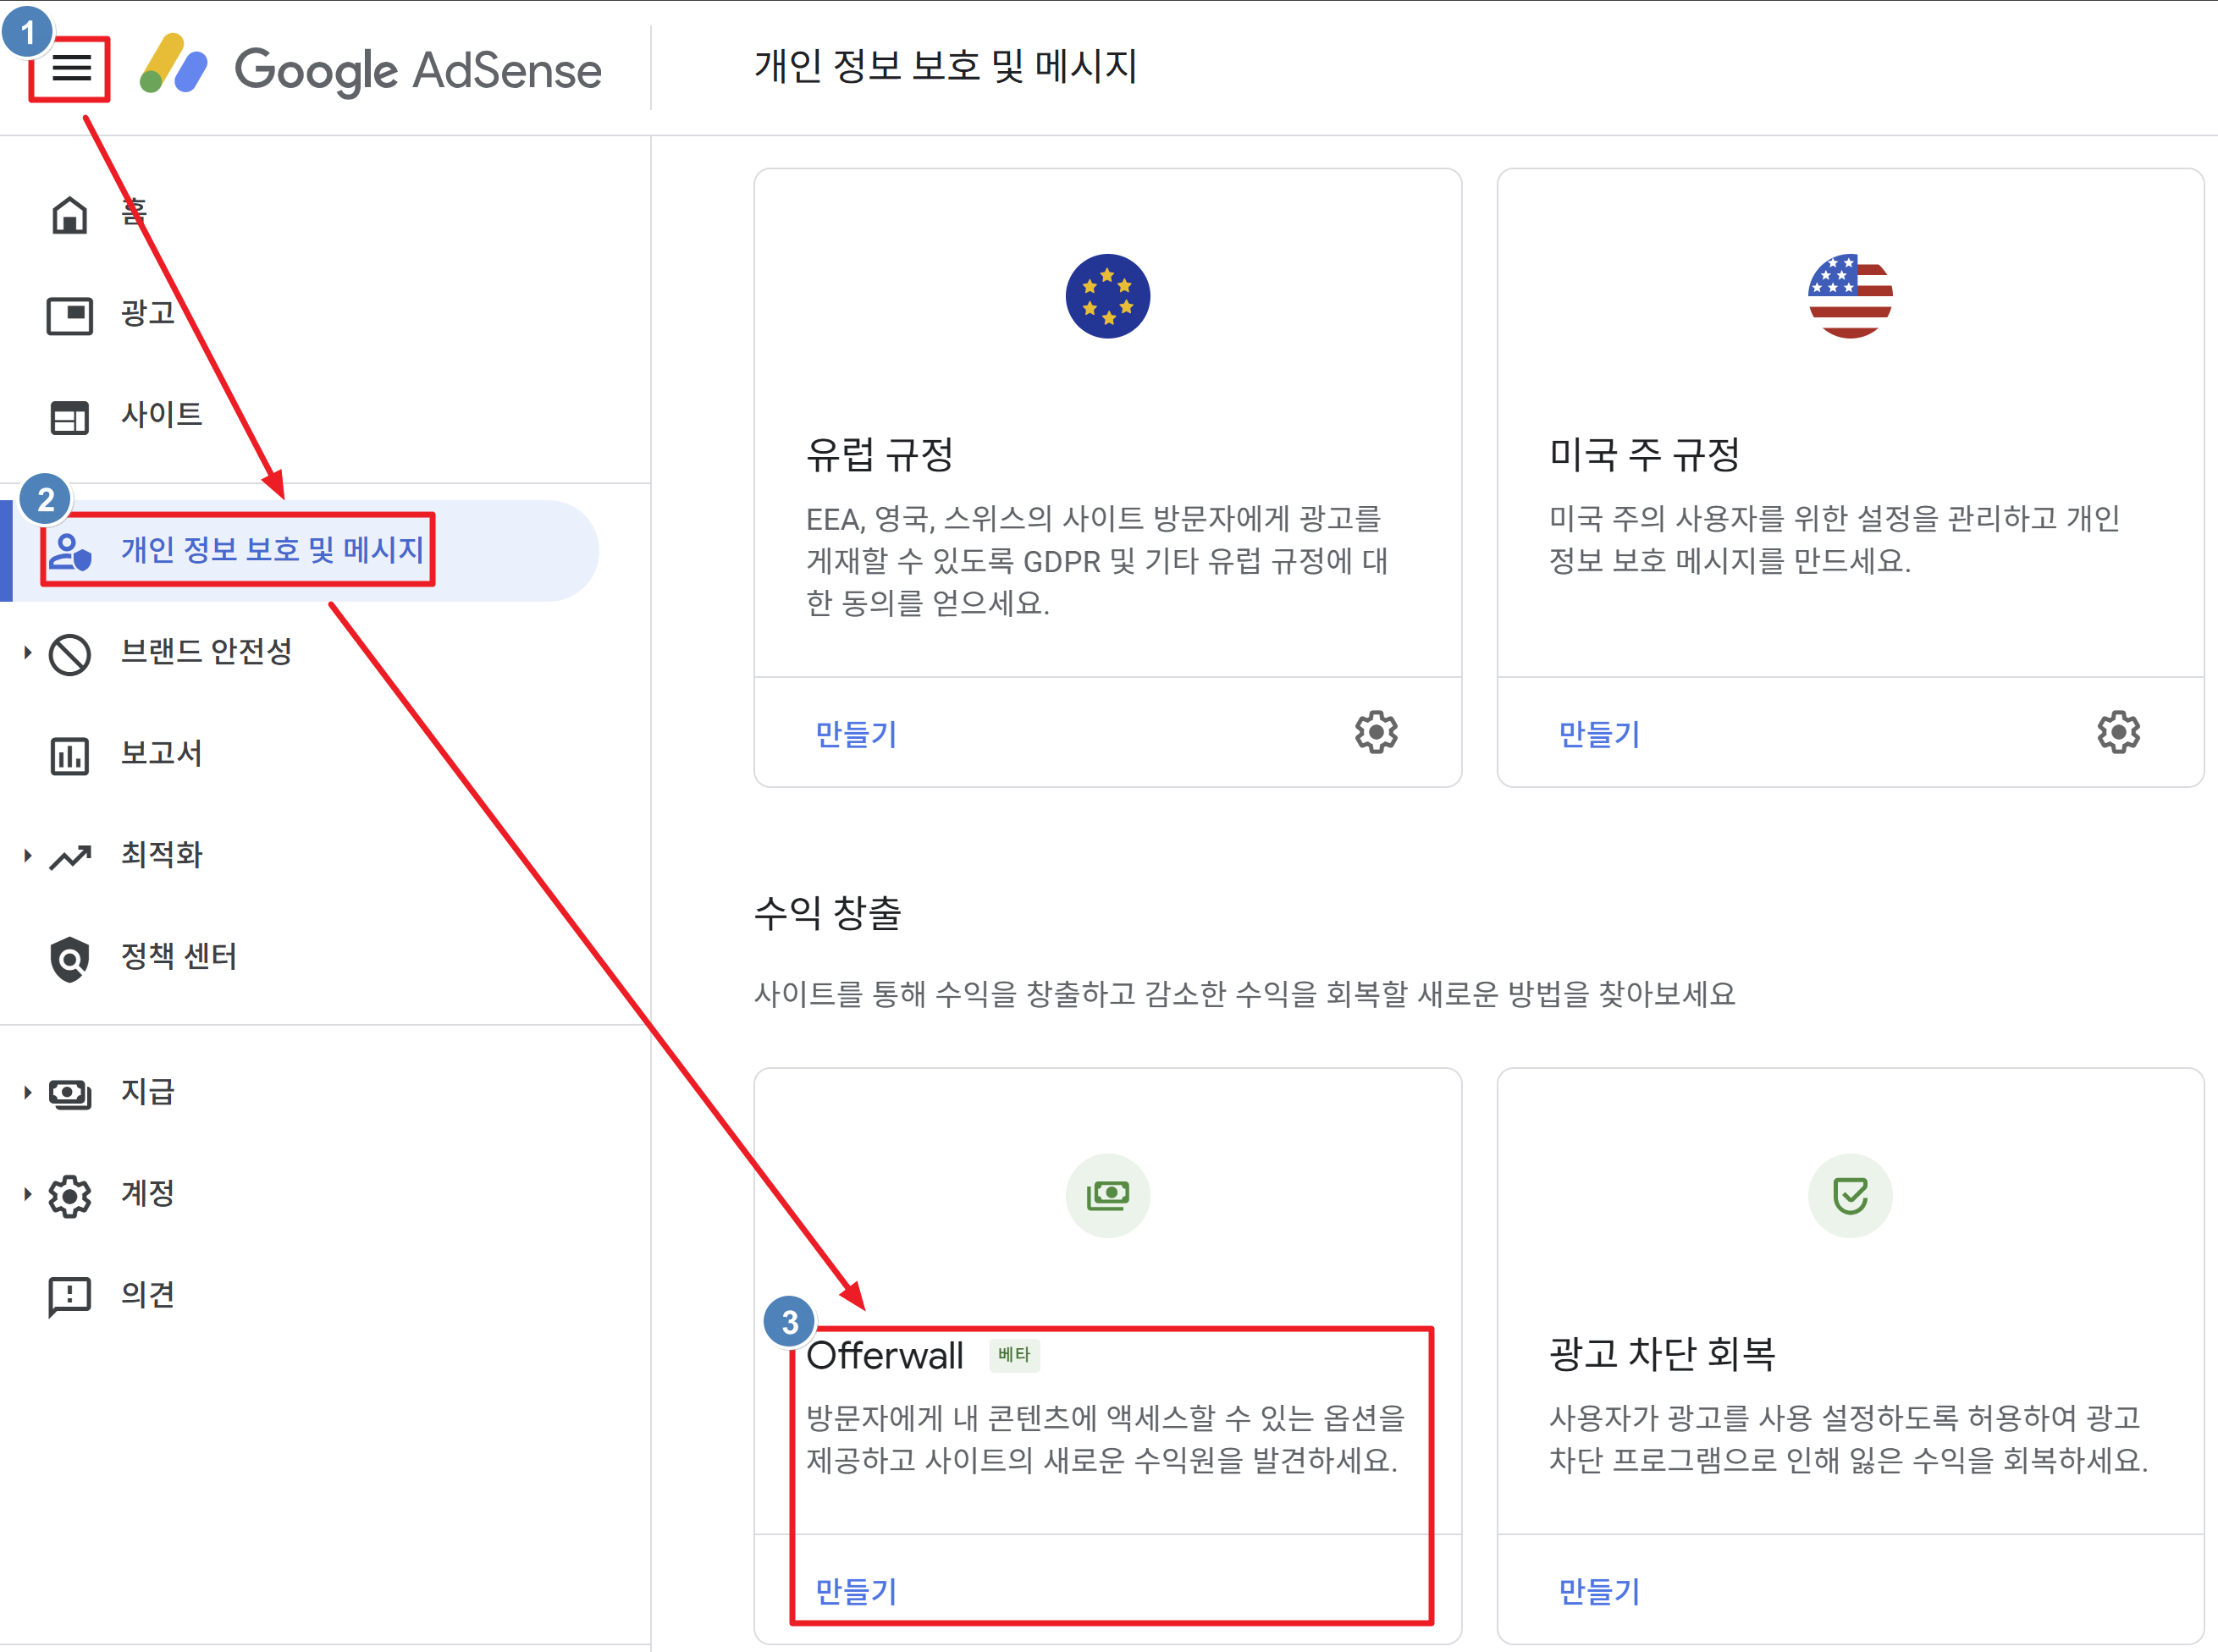The width and height of the screenshot is (2218, 1652).
Task: Click the 최적화 sidebar label
Action: (162, 855)
